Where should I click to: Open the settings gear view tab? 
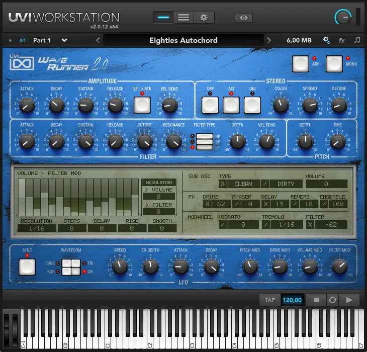pyautogui.click(x=204, y=18)
